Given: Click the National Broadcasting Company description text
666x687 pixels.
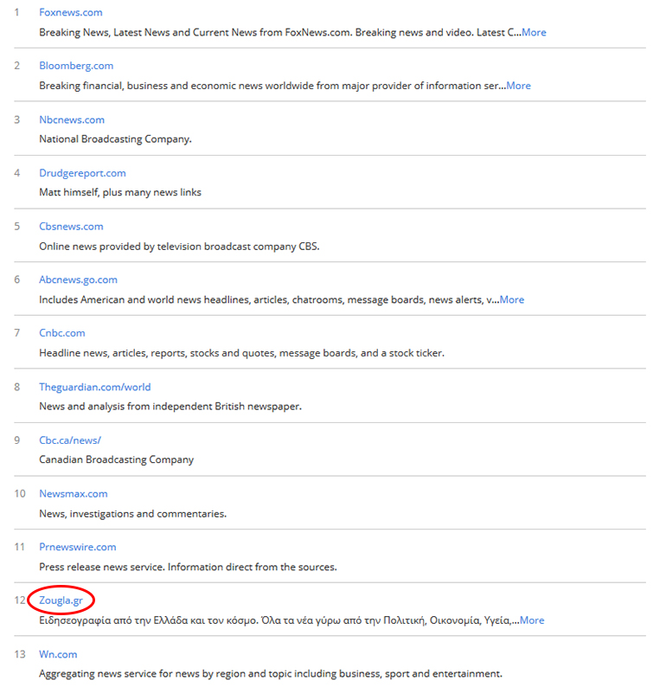Looking at the screenshot, I should [x=115, y=138].
